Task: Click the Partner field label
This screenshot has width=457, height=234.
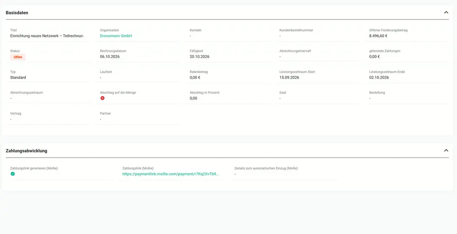Action: [x=105, y=114]
